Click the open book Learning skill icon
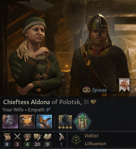The height and width of the screenshot is (149, 136). (x=48, y=137)
